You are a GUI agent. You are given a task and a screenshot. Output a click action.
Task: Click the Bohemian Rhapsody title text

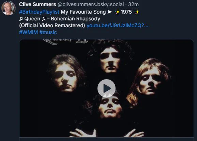(x=76, y=19)
